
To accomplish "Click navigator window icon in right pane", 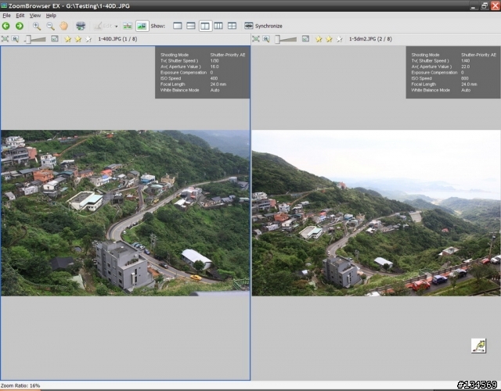I will [x=305, y=39].
